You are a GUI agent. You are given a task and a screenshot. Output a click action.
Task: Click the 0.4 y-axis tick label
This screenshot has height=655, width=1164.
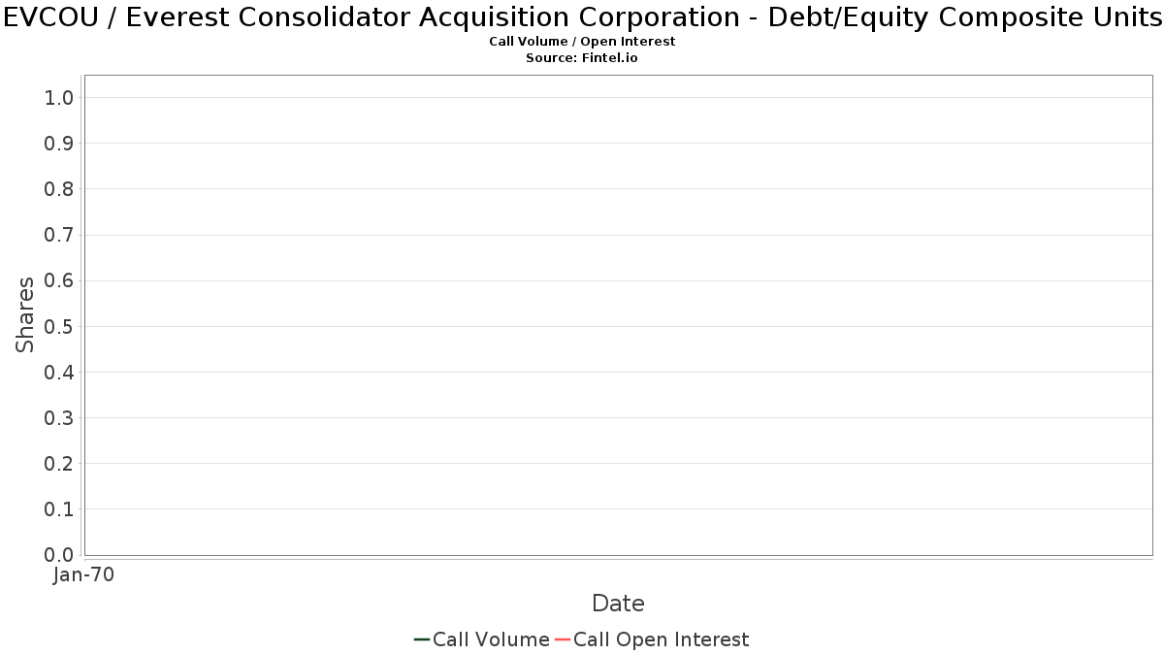click(60, 373)
